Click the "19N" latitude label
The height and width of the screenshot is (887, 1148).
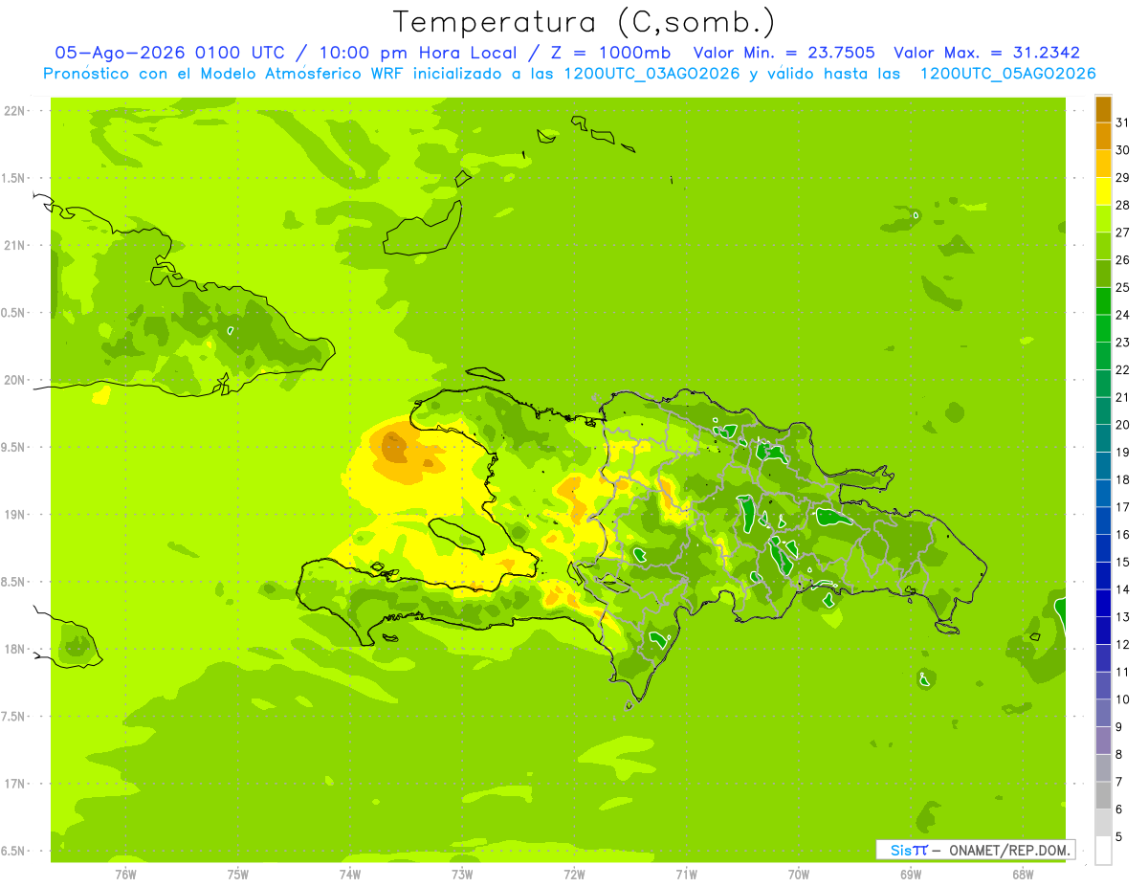point(15,515)
